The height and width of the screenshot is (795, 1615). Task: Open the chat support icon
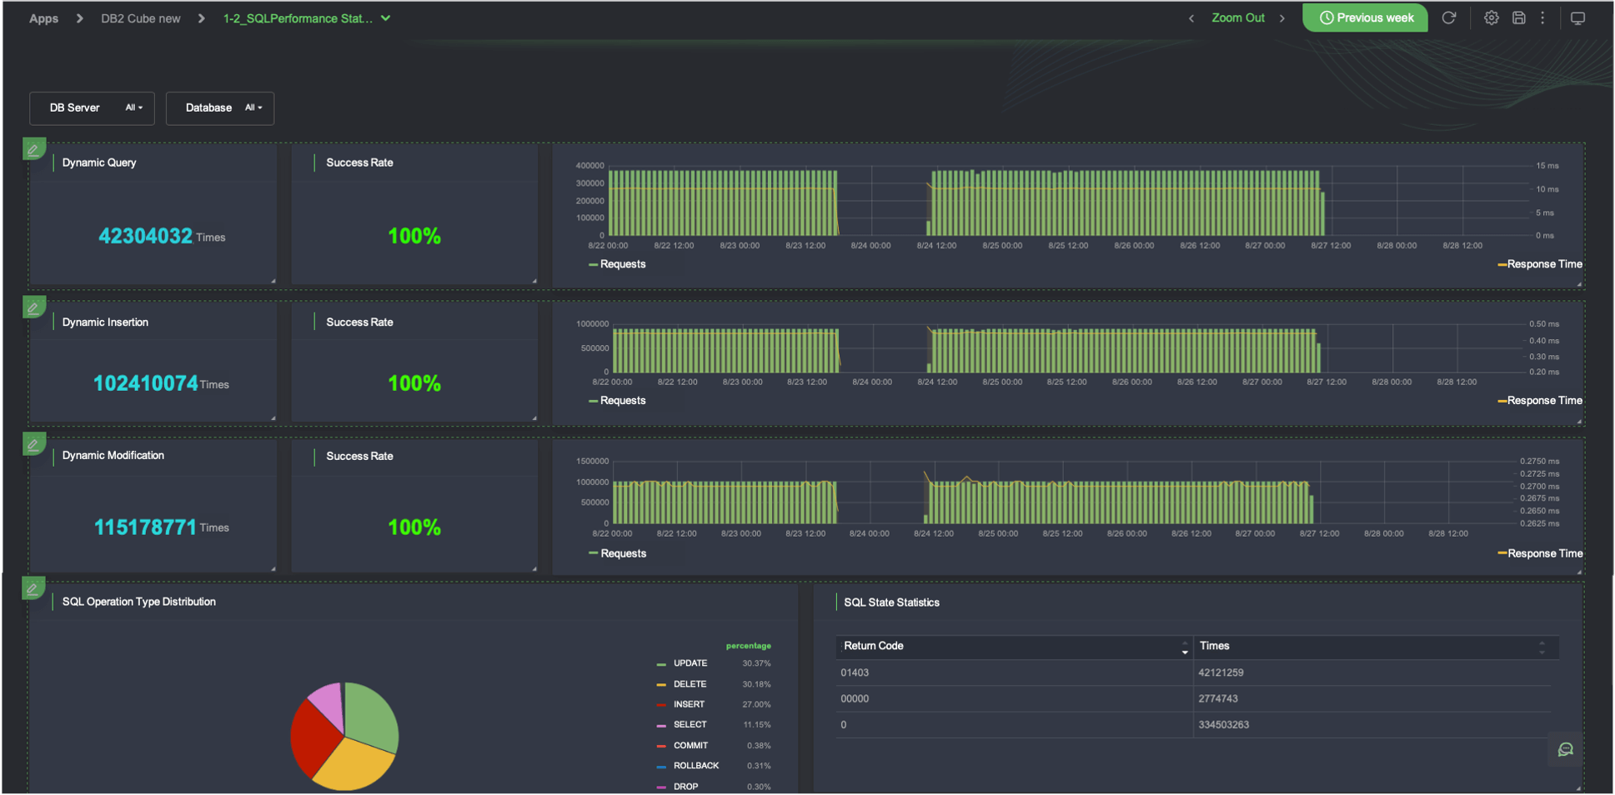1565,749
